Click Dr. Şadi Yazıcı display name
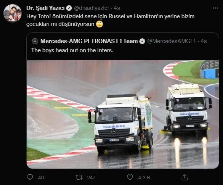The width and height of the screenshot is (223, 185). [45, 8]
